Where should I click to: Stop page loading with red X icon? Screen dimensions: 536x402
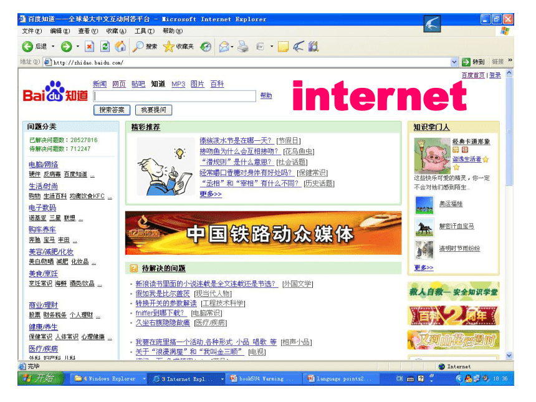(x=89, y=47)
